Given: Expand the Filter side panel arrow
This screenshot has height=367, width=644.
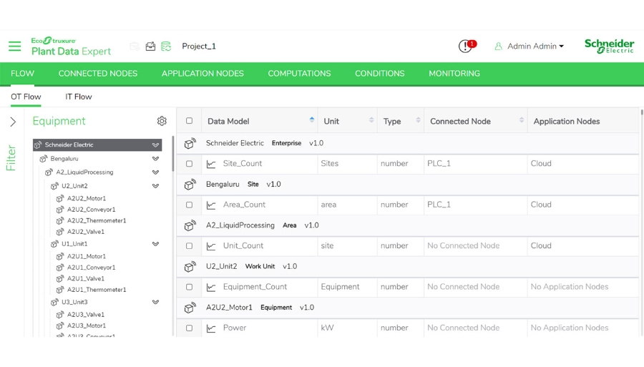Looking at the screenshot, I should tap(13, 122).
